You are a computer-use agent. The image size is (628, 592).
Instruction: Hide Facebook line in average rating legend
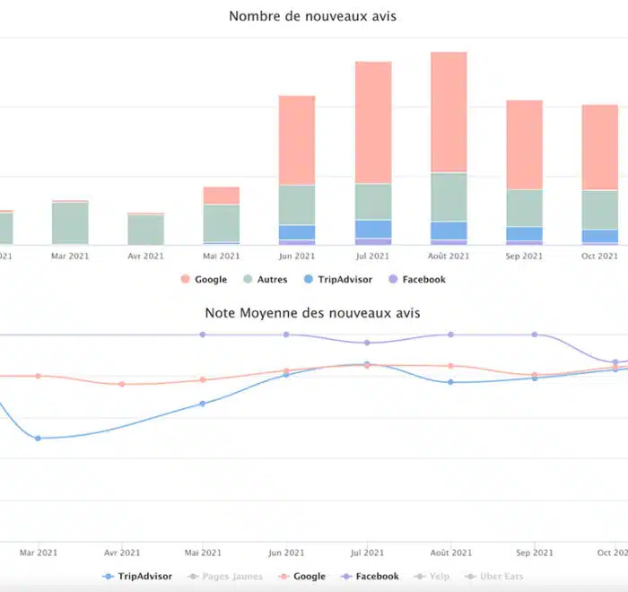point(370,576)
